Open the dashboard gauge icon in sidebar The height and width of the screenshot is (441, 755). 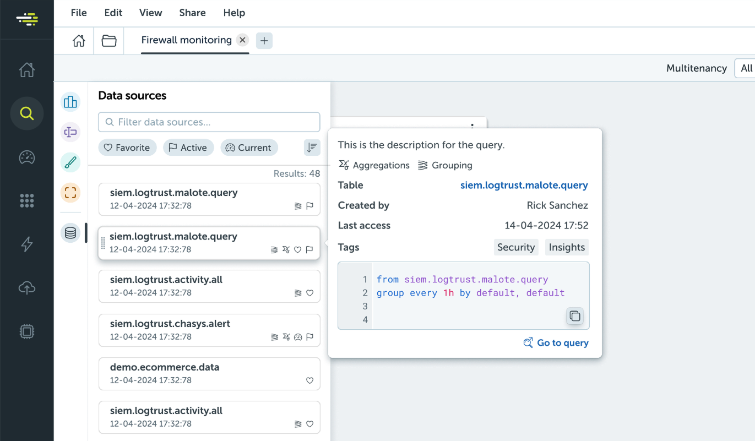click(26, 157)
